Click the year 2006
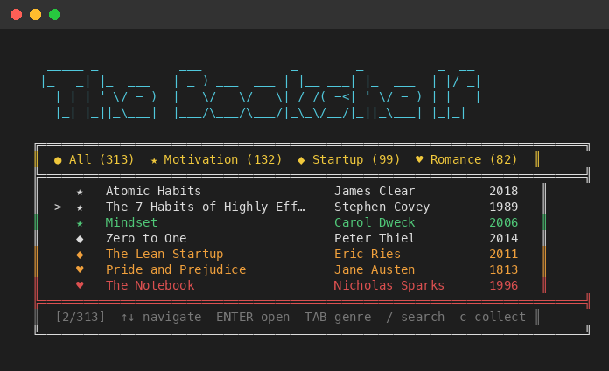The image size is (609, 371). pos(503,222)
